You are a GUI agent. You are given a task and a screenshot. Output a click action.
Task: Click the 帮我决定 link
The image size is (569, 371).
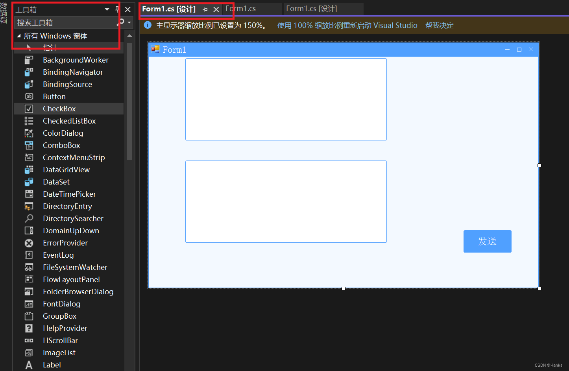439,26
